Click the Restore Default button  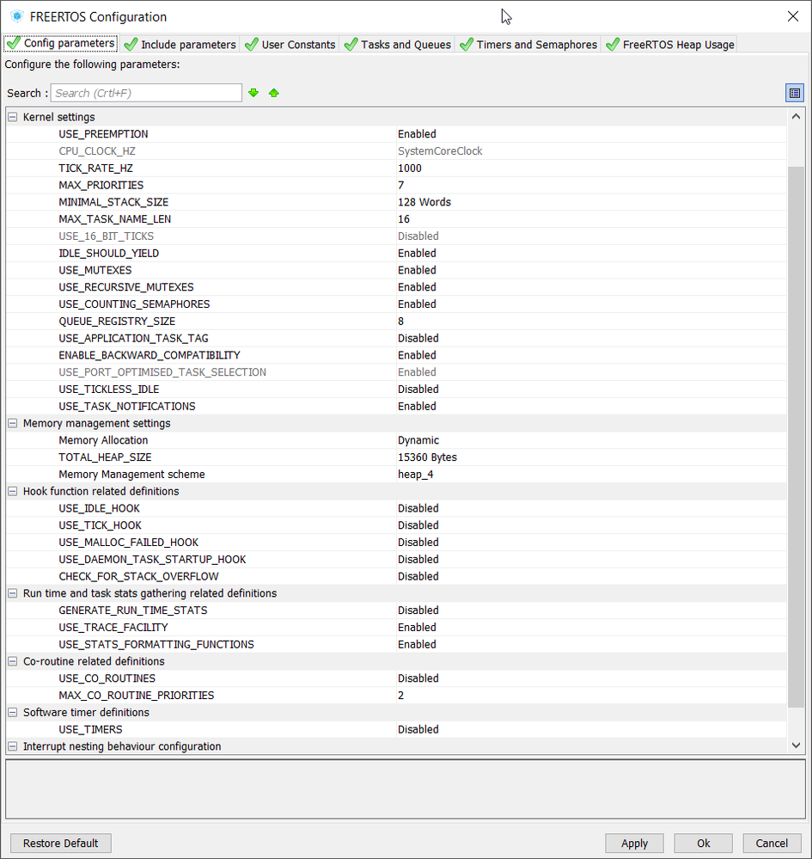point(61,844)
